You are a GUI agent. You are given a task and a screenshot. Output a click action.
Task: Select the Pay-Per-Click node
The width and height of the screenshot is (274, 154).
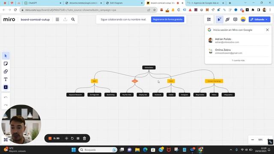pyautogui.click(x=127, y=95)
